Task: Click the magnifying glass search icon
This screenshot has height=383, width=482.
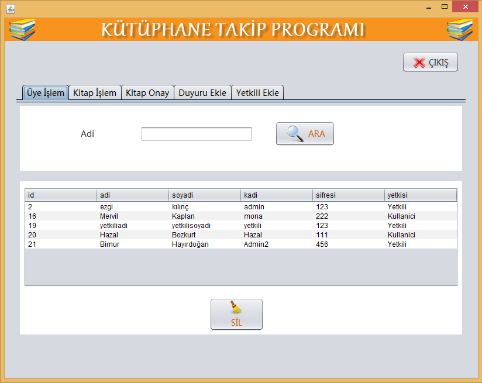Action: coord(295,134)
